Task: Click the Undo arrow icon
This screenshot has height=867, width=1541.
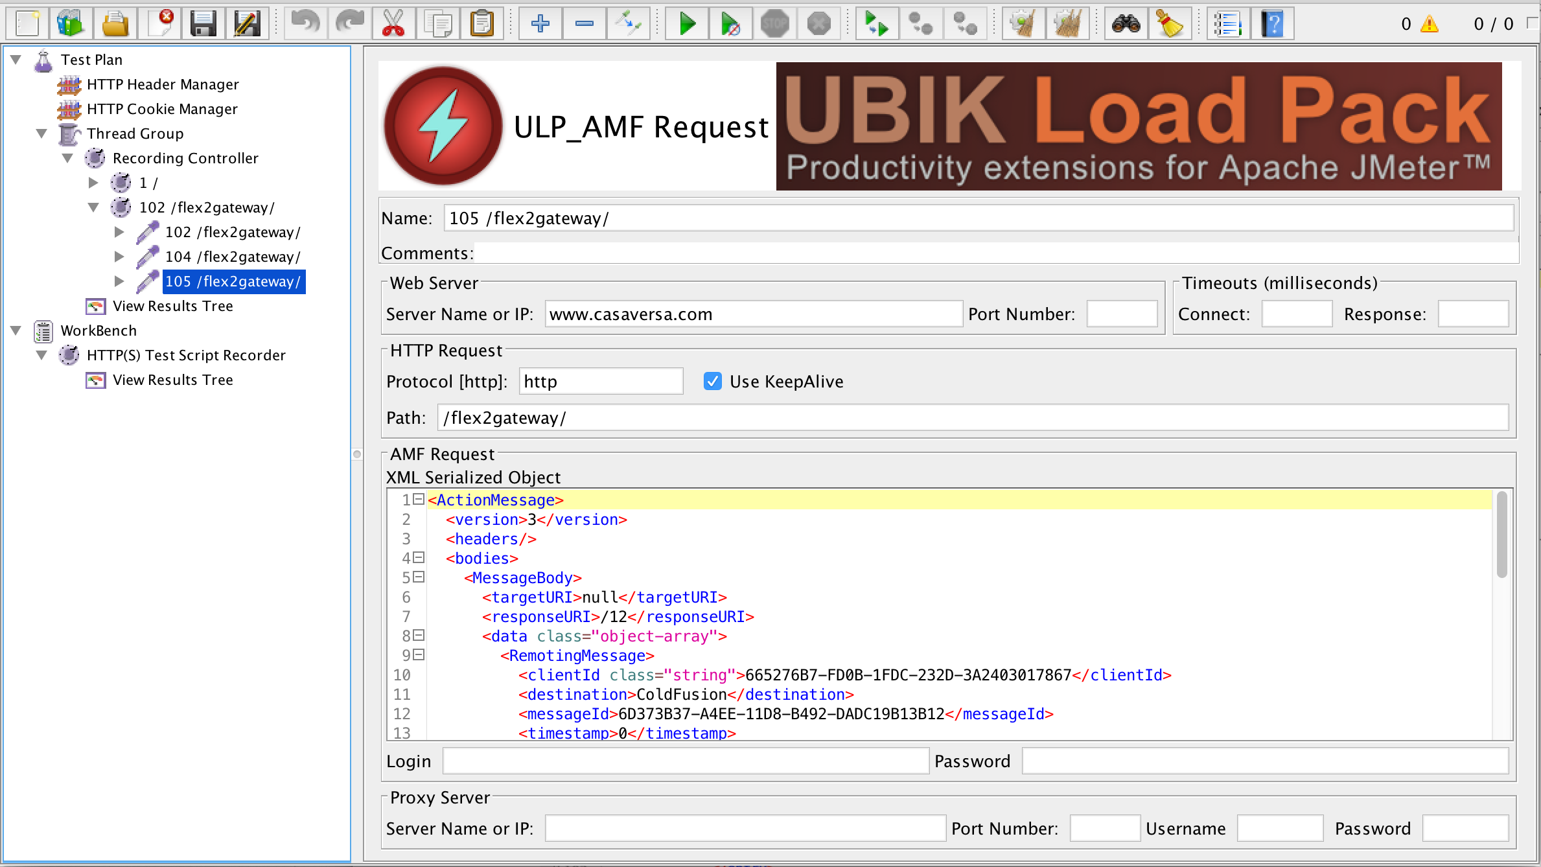Action: coord(305,24)
